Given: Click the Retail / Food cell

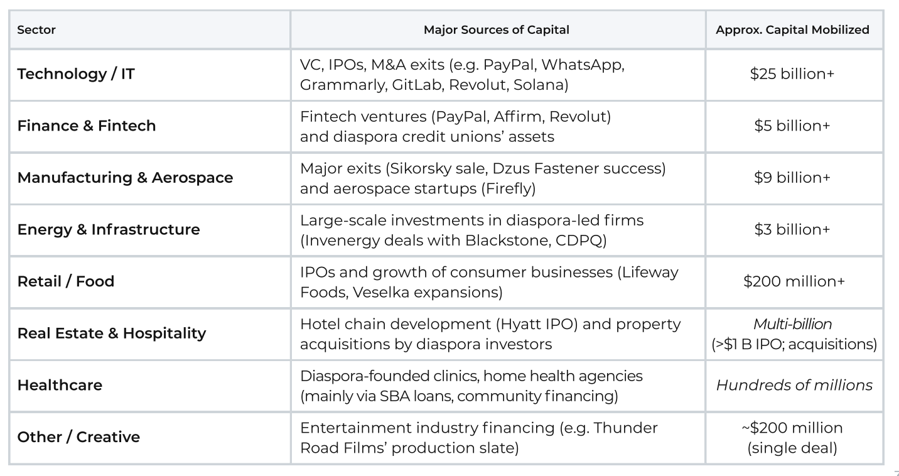Looking at the screenshot, I should coord(66,281).
